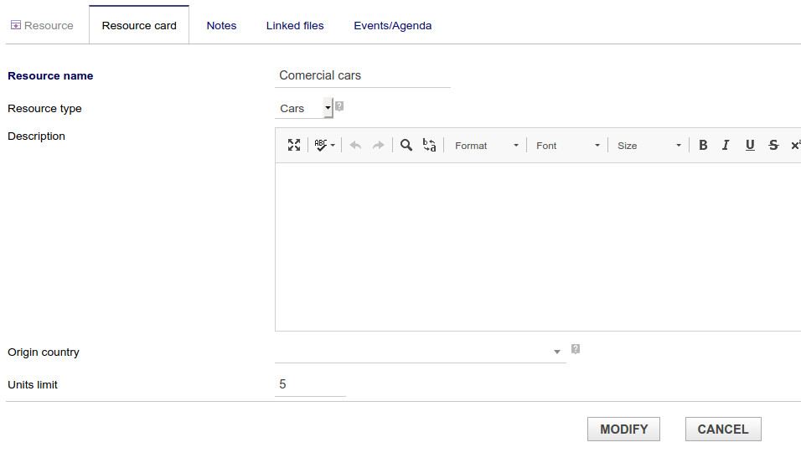801x468 pixels.
Task: Open the Format dropdown
Action: (486, 146)
